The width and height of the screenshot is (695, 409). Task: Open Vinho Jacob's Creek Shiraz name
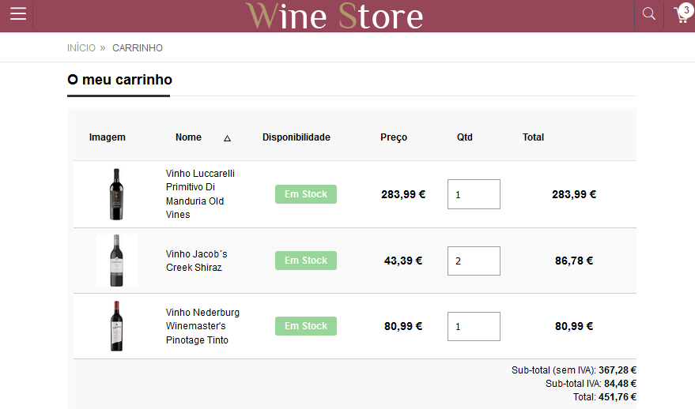click(x=197, y=261)
